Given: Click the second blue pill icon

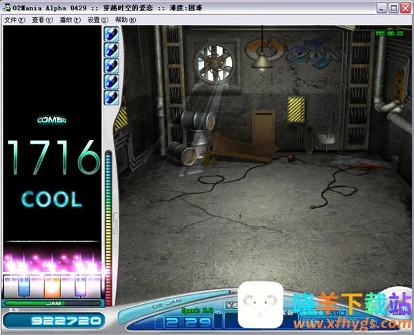Looking at the screenshot, I should click(111, 49).
